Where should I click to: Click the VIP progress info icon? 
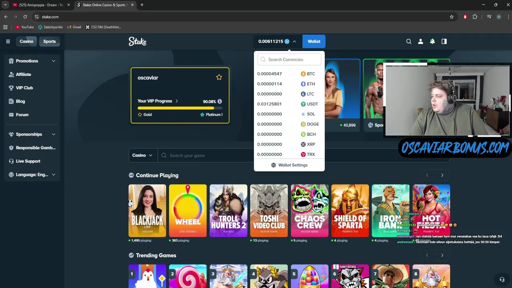[x=220, y=102]
